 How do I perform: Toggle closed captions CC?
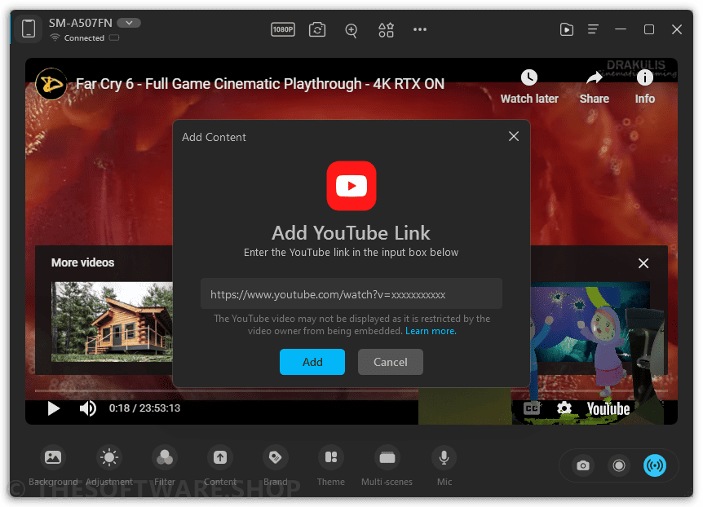click(532, 408)
